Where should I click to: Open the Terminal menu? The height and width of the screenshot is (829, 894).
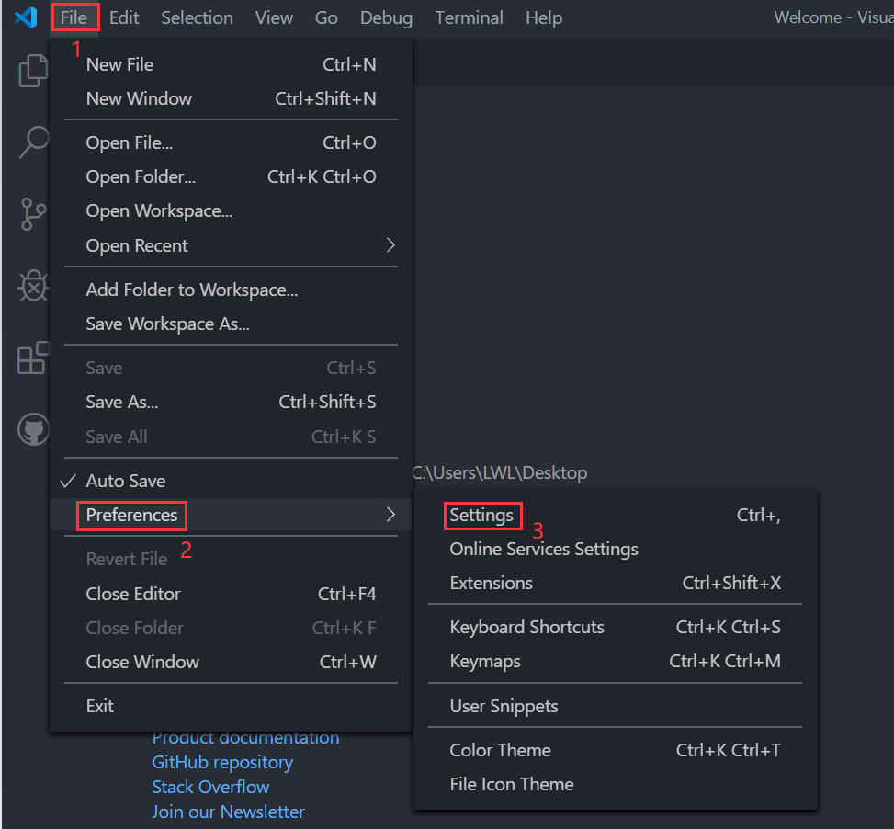coord(470,17)
